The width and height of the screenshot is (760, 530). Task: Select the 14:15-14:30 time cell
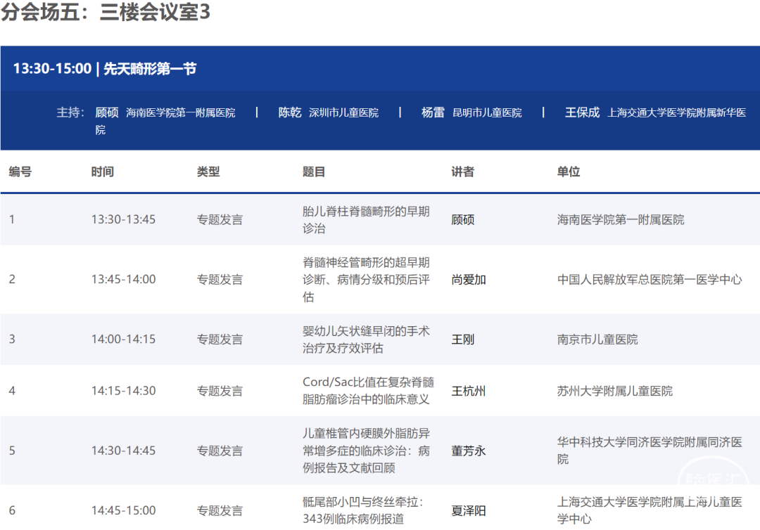(123, 391)
